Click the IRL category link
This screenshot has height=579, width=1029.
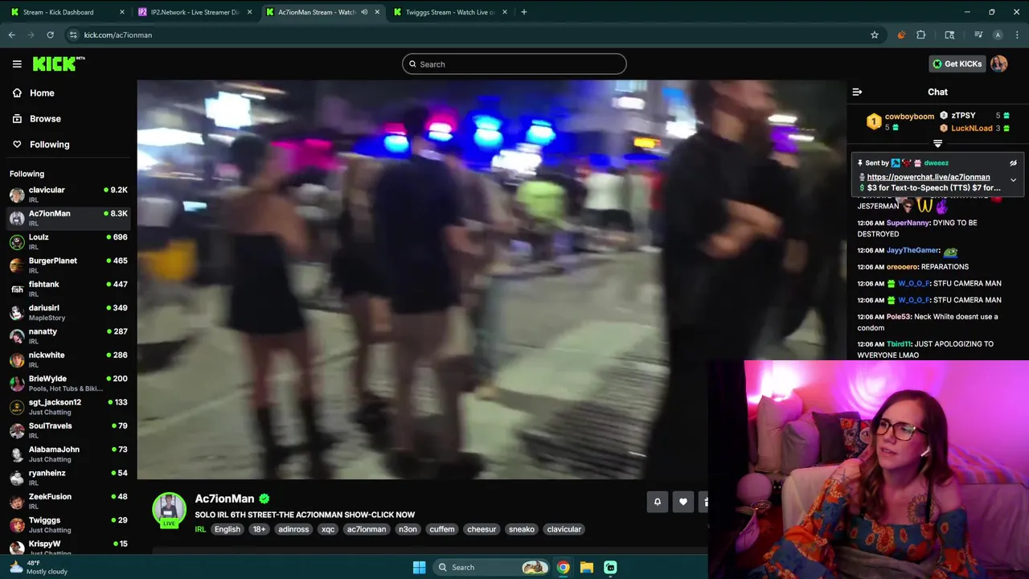point(200,529)
